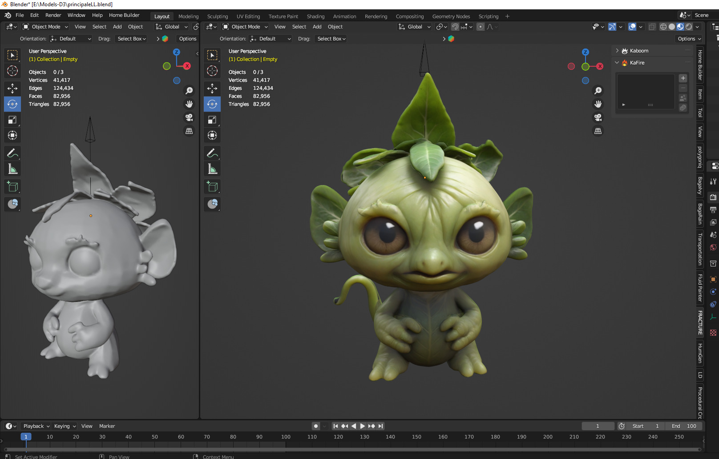Open Select Box drag dropdown in left viewport
This screenshot has height=459, width=719.
click(x=131, y=39)
